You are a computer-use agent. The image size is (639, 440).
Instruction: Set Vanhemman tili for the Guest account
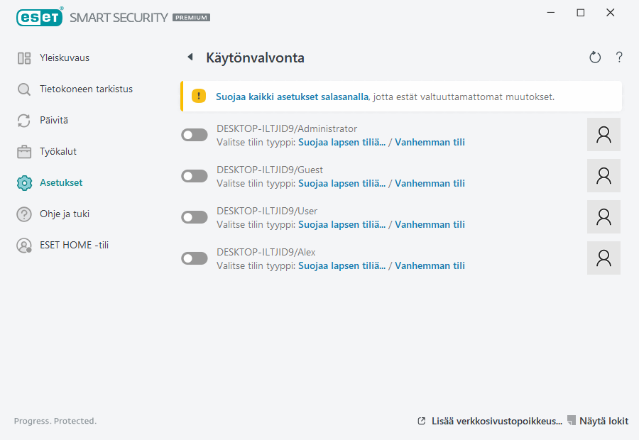pyautogui.click(x=430, y=182)
